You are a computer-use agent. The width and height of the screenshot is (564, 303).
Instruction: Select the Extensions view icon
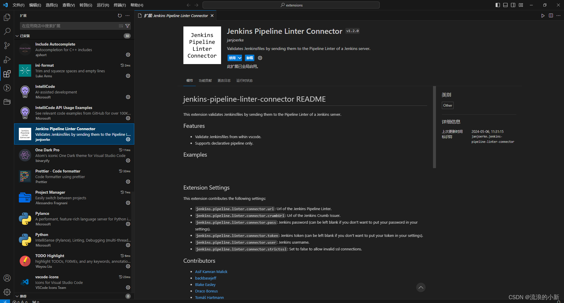point(7,74)
